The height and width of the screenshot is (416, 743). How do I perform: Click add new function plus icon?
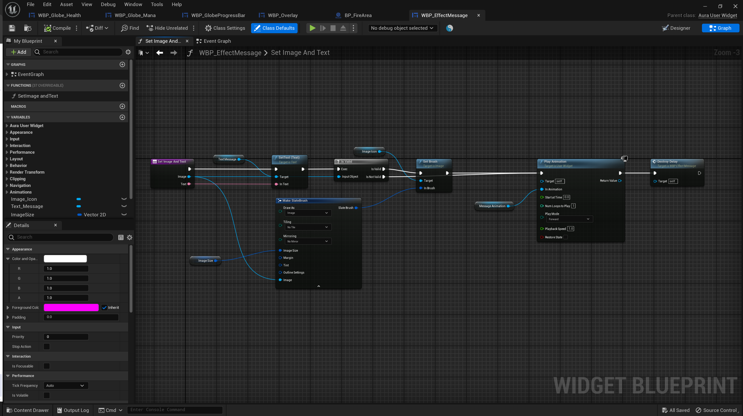tap(122, 86)
